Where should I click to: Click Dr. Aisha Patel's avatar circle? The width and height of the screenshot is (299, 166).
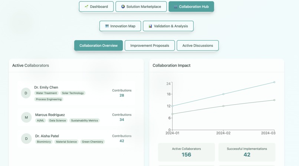[x=26, y=139]
